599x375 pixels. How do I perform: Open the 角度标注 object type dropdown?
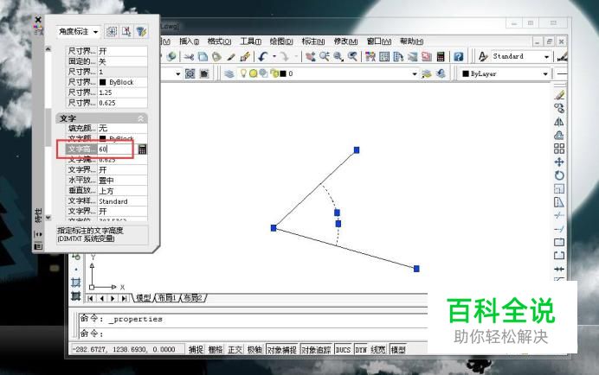pyautogui.click(x=78, y=32)
